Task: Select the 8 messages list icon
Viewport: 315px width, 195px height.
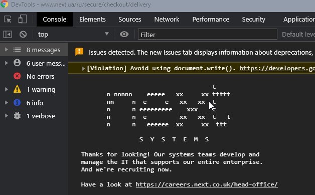Action: 17,50
